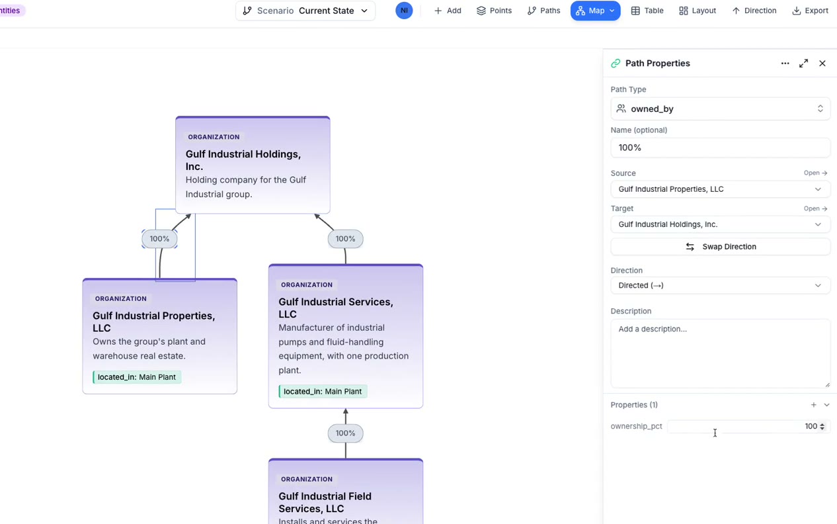Screen dimensions: 837x524
Task: Select the Gulf Industrial Field Services, LLC node
Action: click(x=346, y=491)
